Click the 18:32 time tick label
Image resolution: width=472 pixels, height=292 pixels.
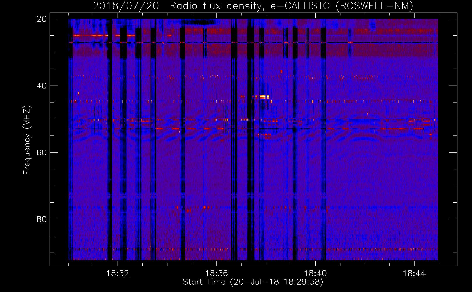[x=118, y=274]
